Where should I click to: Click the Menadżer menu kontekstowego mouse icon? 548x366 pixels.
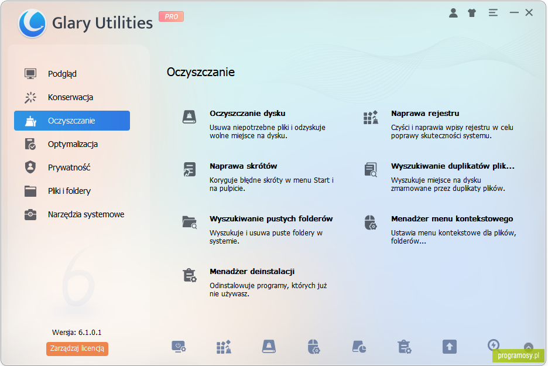[x=371, y=223]
